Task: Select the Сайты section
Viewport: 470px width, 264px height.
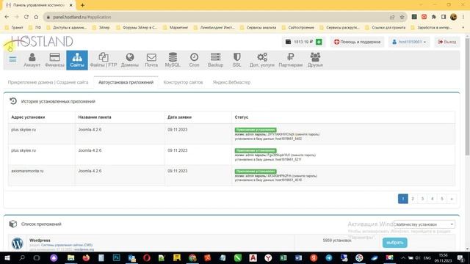Action: pos(77,60)
